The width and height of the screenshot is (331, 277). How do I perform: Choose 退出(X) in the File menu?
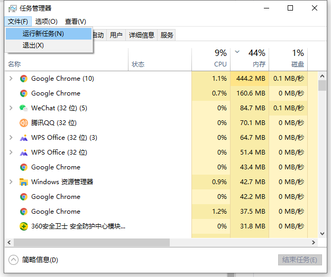coord(33,45)
